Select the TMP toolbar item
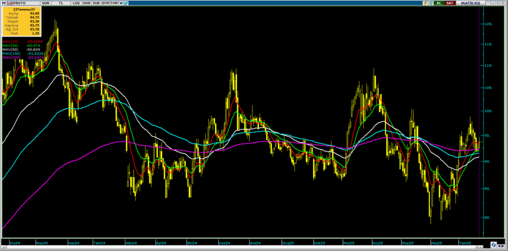Image resolution: width=508 pixels, height=251 pixels. 114,3
